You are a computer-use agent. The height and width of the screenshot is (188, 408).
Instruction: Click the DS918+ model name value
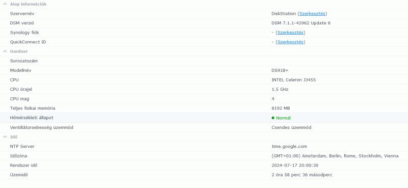click(x=279, y=70)
